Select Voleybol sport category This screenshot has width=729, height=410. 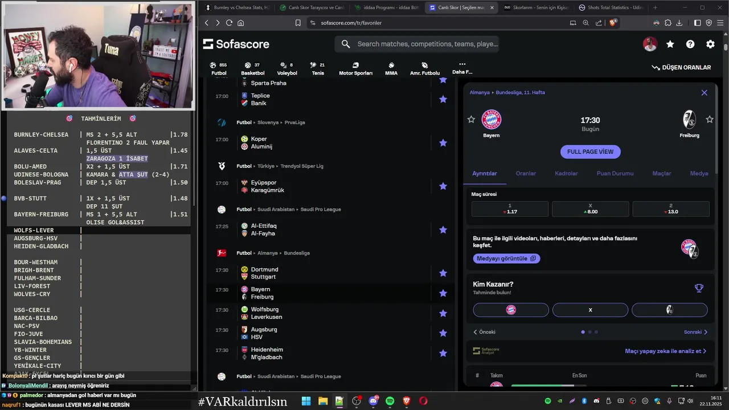[287, 69]
